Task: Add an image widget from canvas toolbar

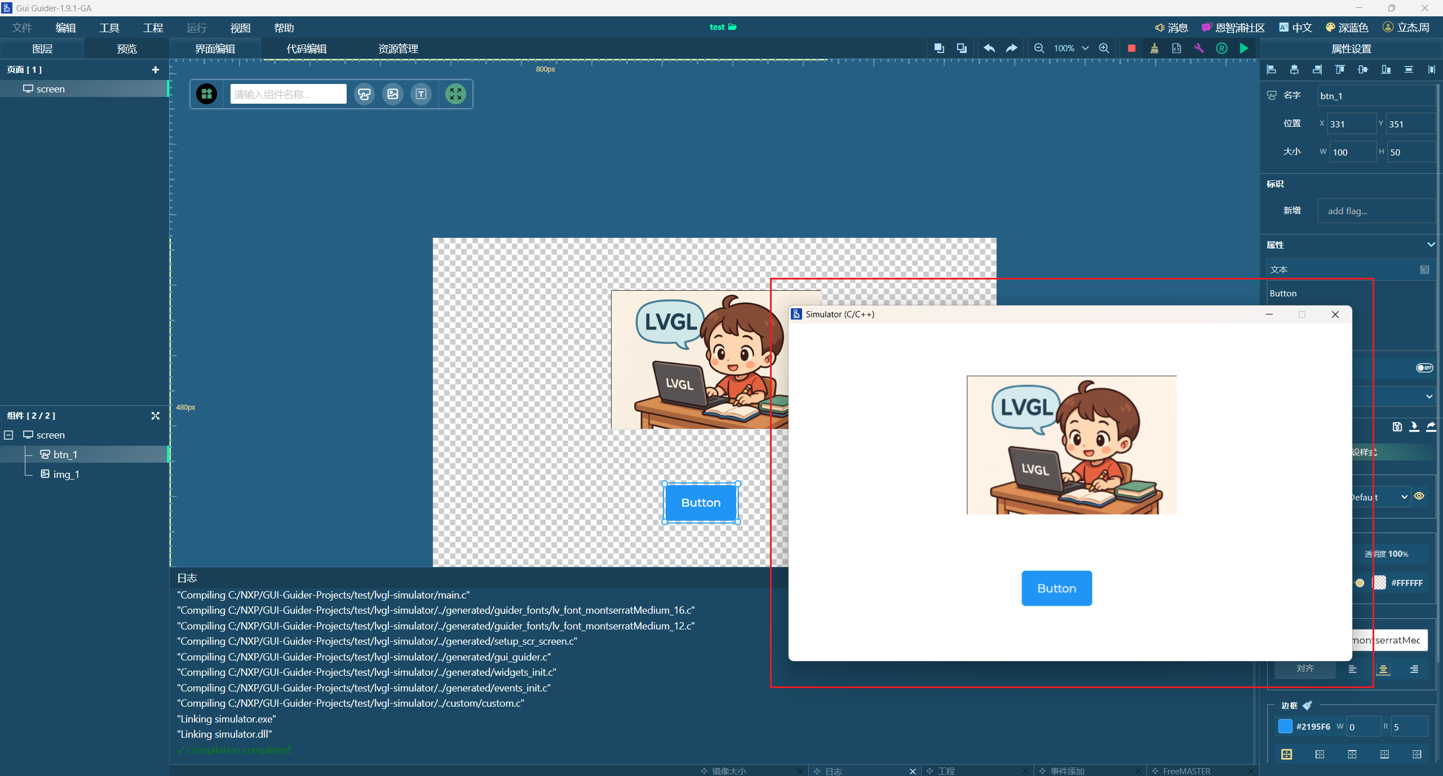Action: point(393,94)
